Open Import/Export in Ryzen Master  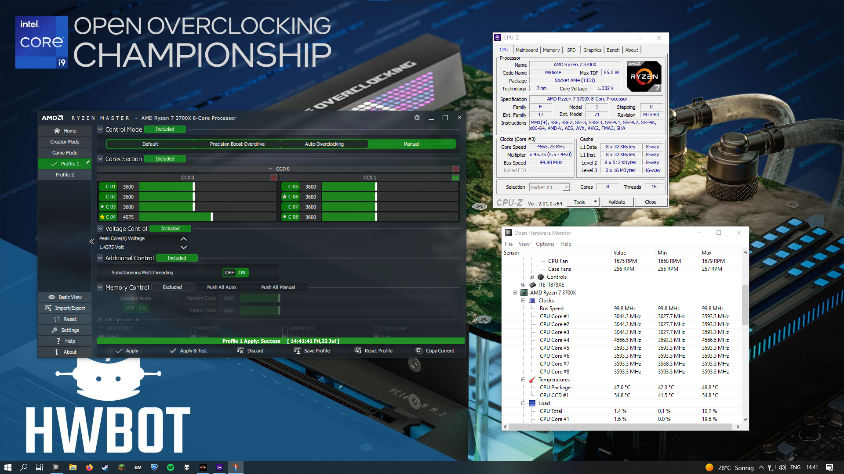click(x=65, y=308)
